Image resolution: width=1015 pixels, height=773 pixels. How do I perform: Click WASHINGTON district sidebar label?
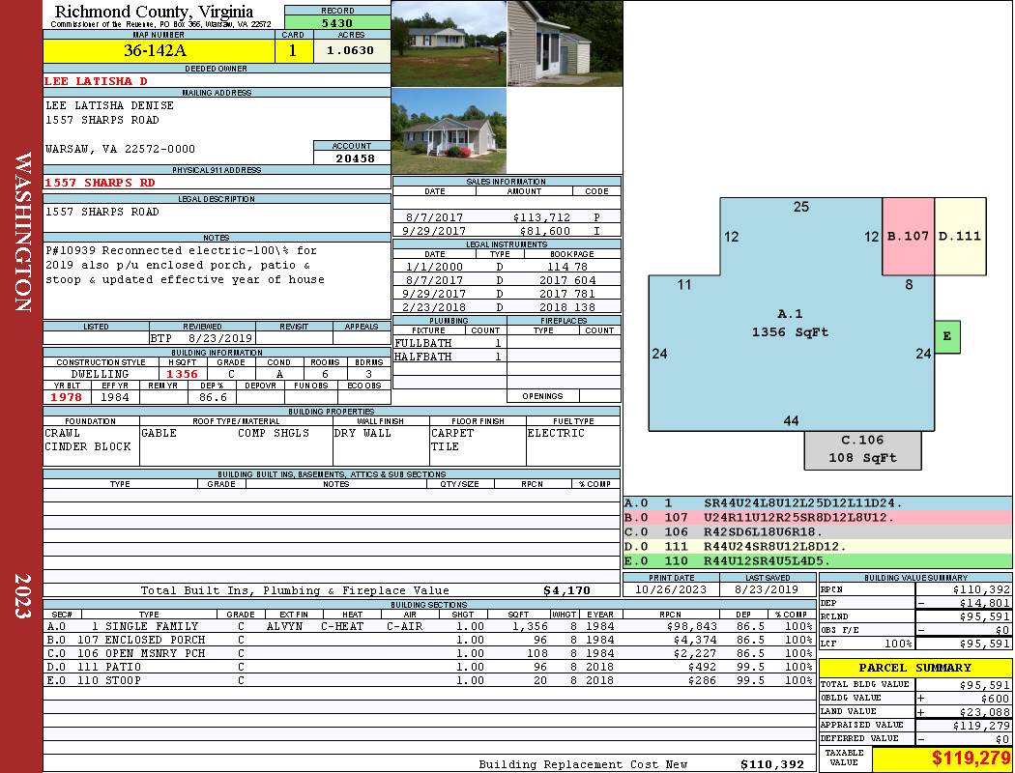22,232
